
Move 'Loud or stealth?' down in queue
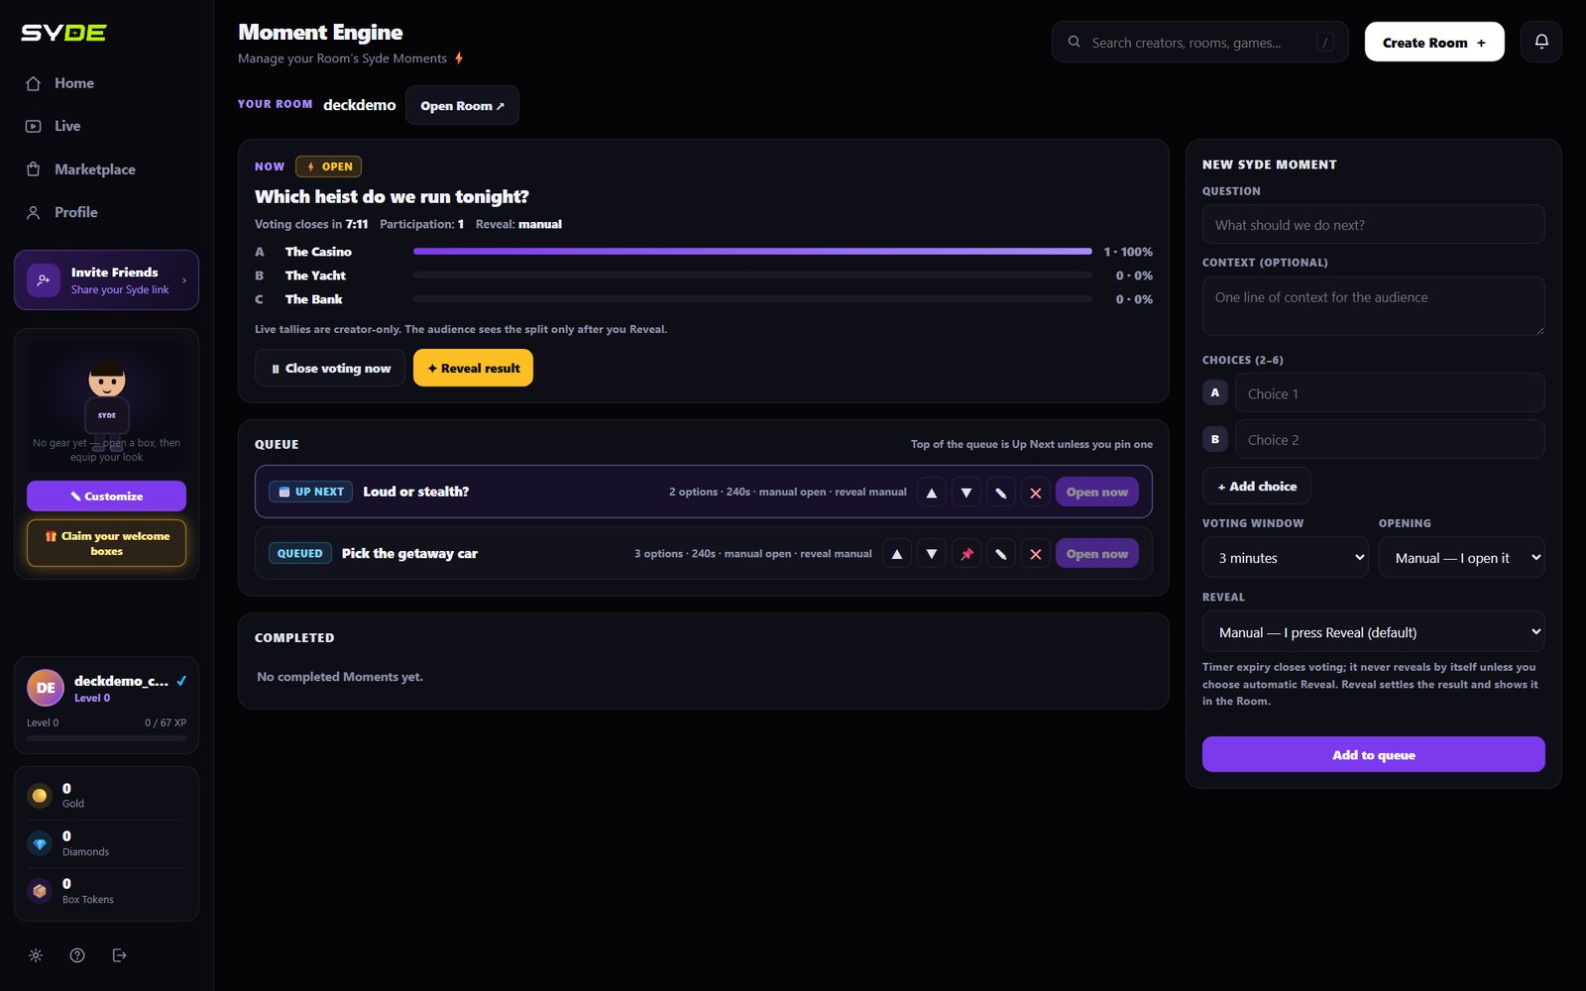tap(966, 493)
